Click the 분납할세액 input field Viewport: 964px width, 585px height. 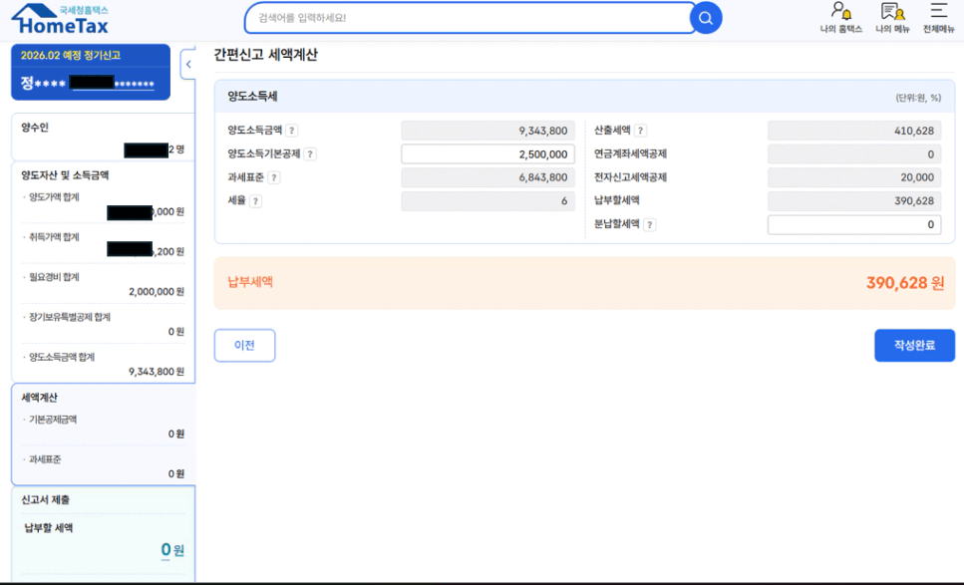[854, 225]
